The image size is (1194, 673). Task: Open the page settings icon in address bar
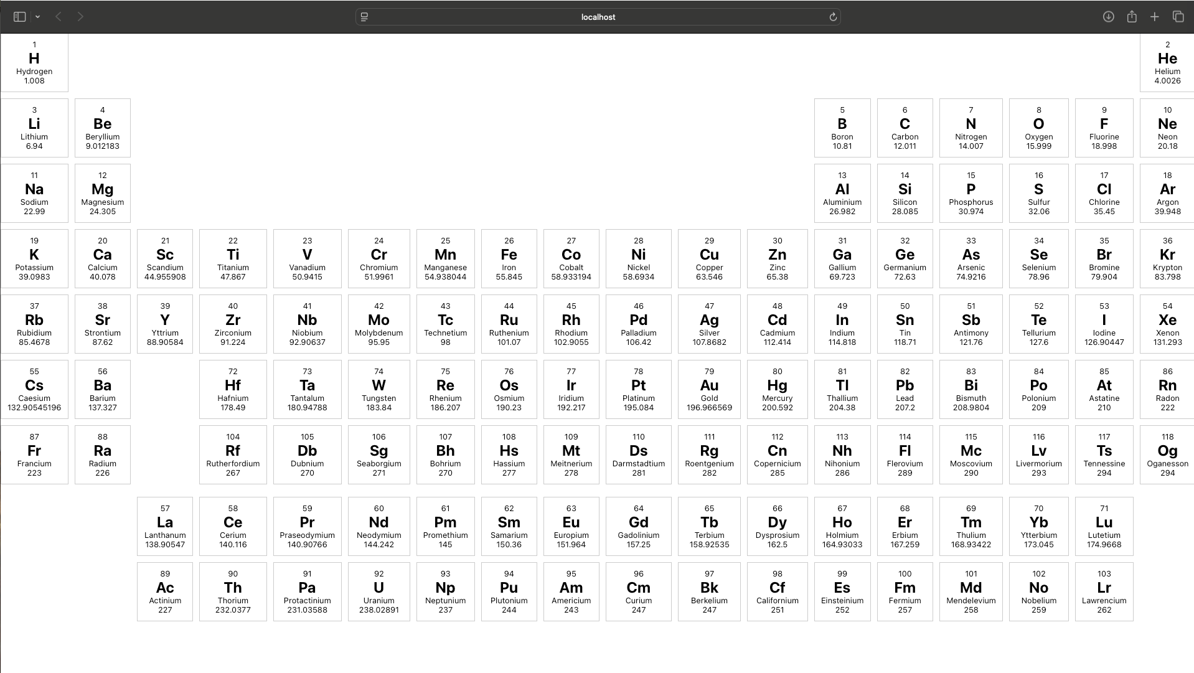tap(364, 17)
